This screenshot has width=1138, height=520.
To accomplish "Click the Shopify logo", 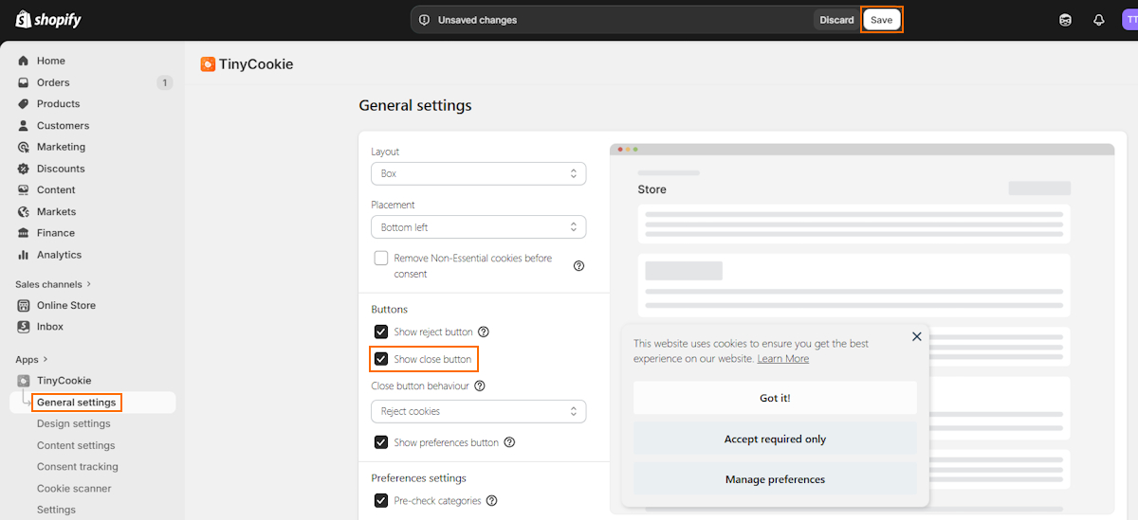I will coord(48,20).
